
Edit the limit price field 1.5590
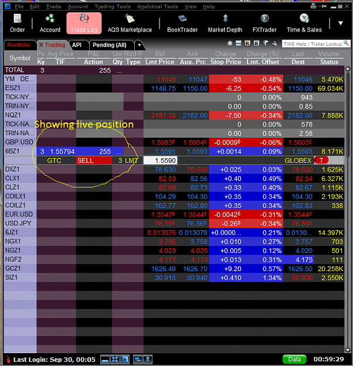(x=160, y=160)
